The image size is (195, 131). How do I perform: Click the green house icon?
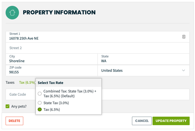pos(12,12)
